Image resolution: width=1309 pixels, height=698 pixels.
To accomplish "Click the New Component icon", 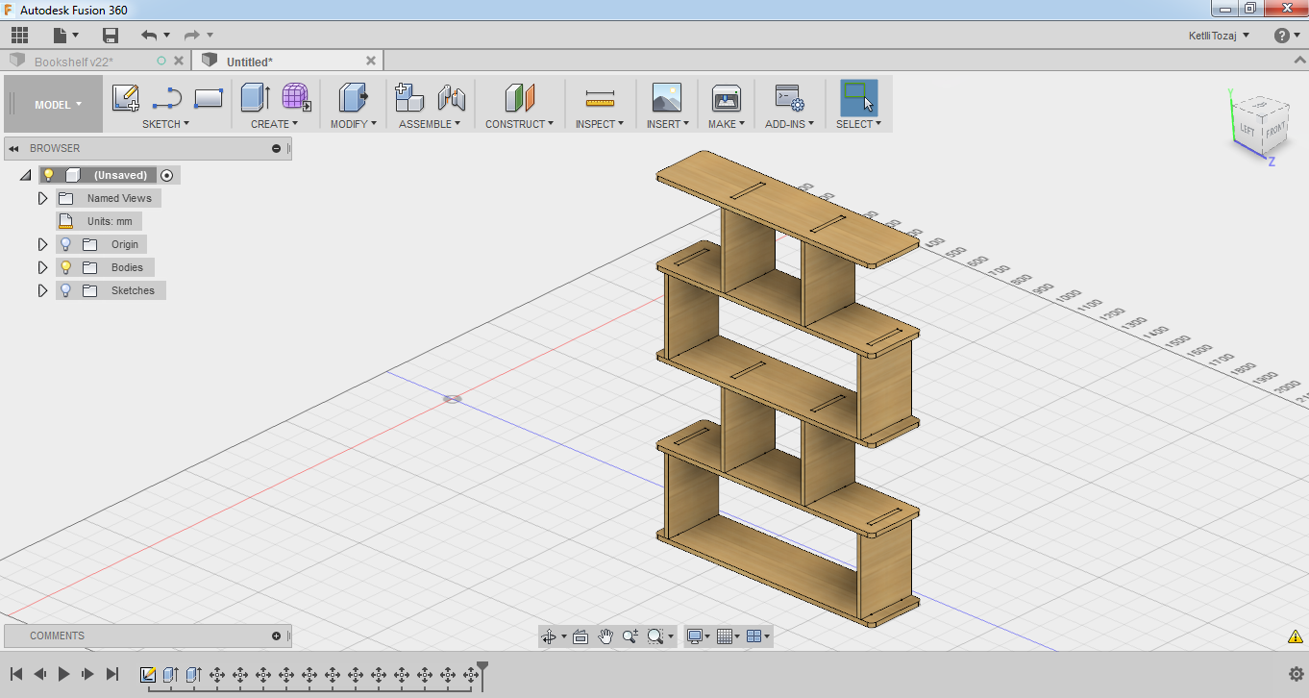I will pos(409,97).
